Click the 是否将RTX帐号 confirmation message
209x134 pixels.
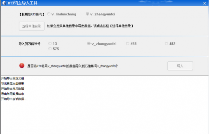coord(72,66)
